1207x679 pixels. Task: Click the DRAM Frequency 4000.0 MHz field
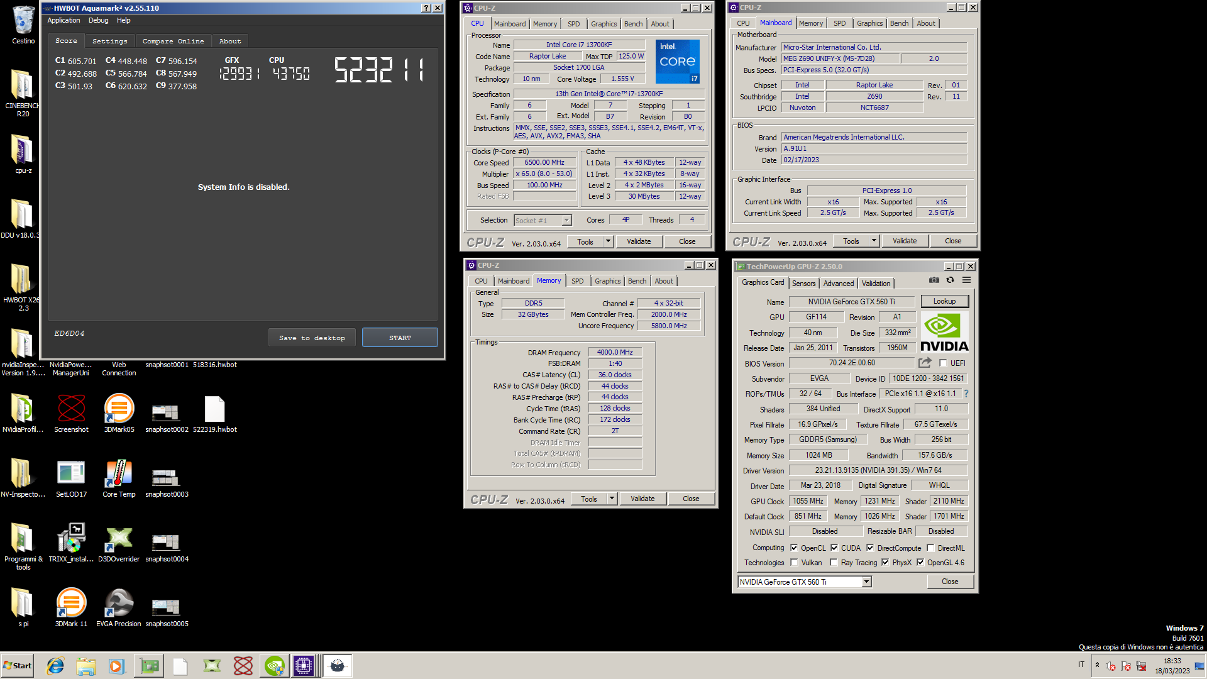coord(615,352)
